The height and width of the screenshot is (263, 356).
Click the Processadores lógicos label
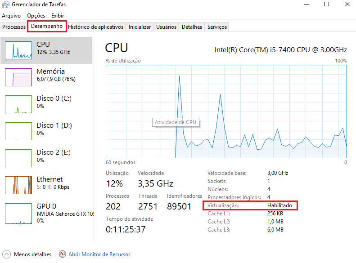click(x=234, y=197)
